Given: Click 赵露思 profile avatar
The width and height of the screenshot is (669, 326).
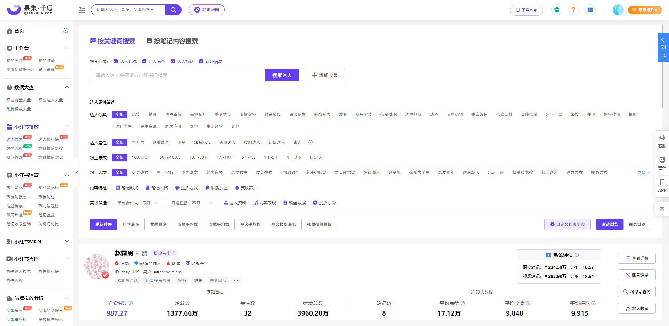Looking at the screenshot, I should click(97, 266).
